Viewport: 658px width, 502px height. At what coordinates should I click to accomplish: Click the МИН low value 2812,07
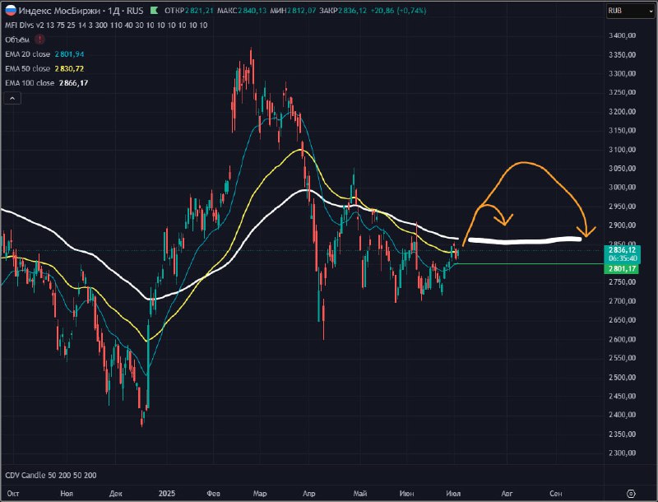point(301,11)
